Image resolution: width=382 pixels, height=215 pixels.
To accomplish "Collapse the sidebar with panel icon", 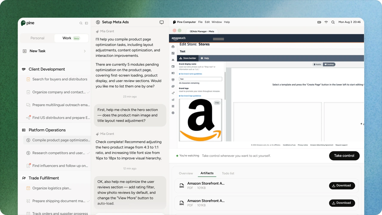I will [87, 23].
